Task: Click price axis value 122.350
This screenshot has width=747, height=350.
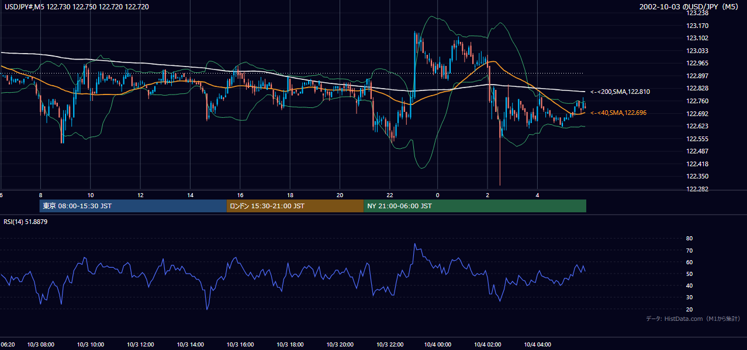Action: coord(697,176)
